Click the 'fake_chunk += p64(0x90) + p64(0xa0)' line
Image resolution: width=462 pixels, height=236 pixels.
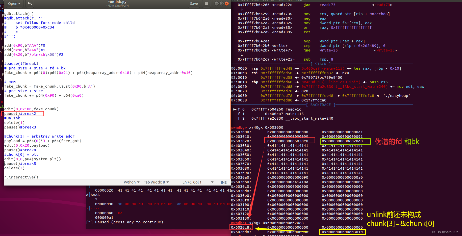point(44,95)
